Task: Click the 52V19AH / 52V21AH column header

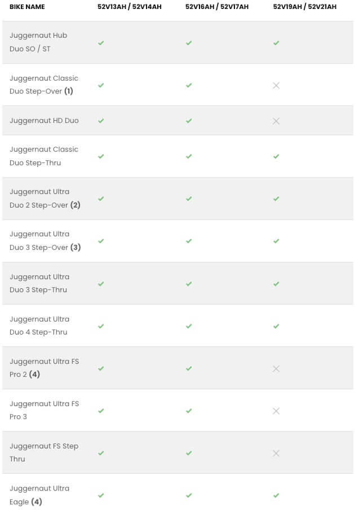Action: tap(305, 7)
